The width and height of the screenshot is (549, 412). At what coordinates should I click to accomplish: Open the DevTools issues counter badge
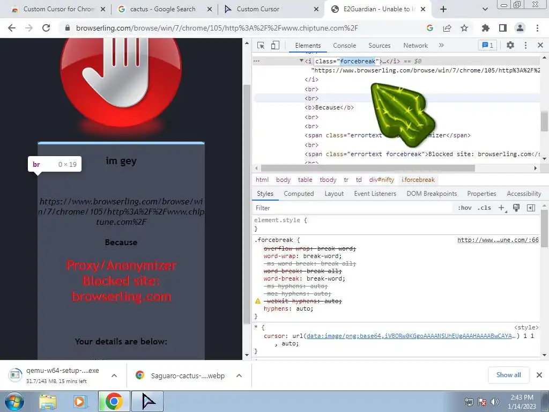coord(487,45)
